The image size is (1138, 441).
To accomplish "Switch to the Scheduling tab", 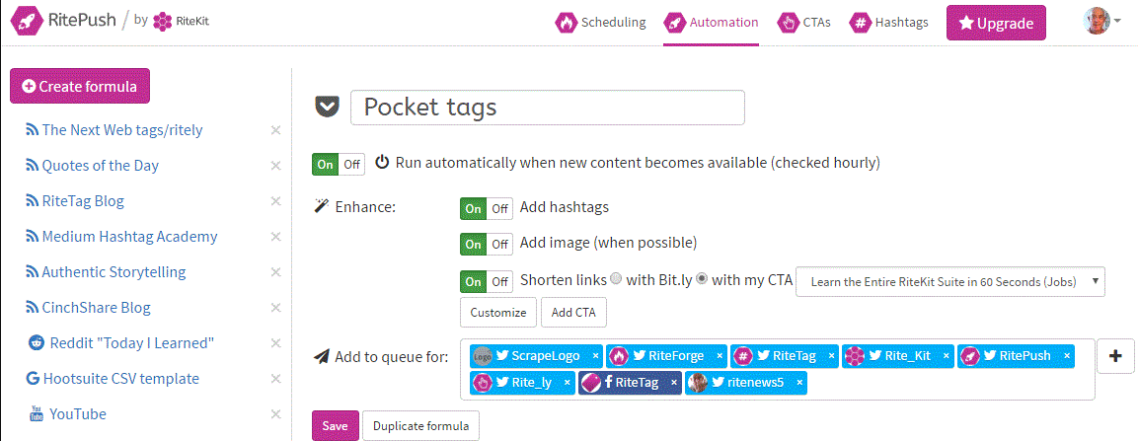I will [x=600, y=23].
